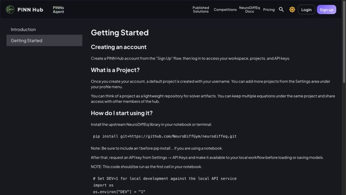Click the pip install command code line

coord(164,136)
